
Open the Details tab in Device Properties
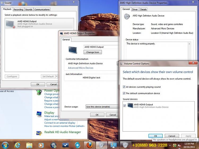[143, 10]
